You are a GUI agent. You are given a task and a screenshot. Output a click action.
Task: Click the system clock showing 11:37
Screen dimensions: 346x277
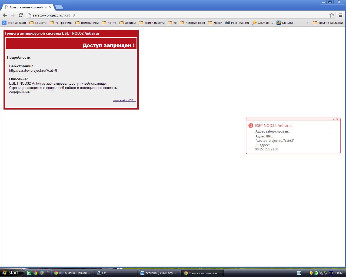pos(339,273)
